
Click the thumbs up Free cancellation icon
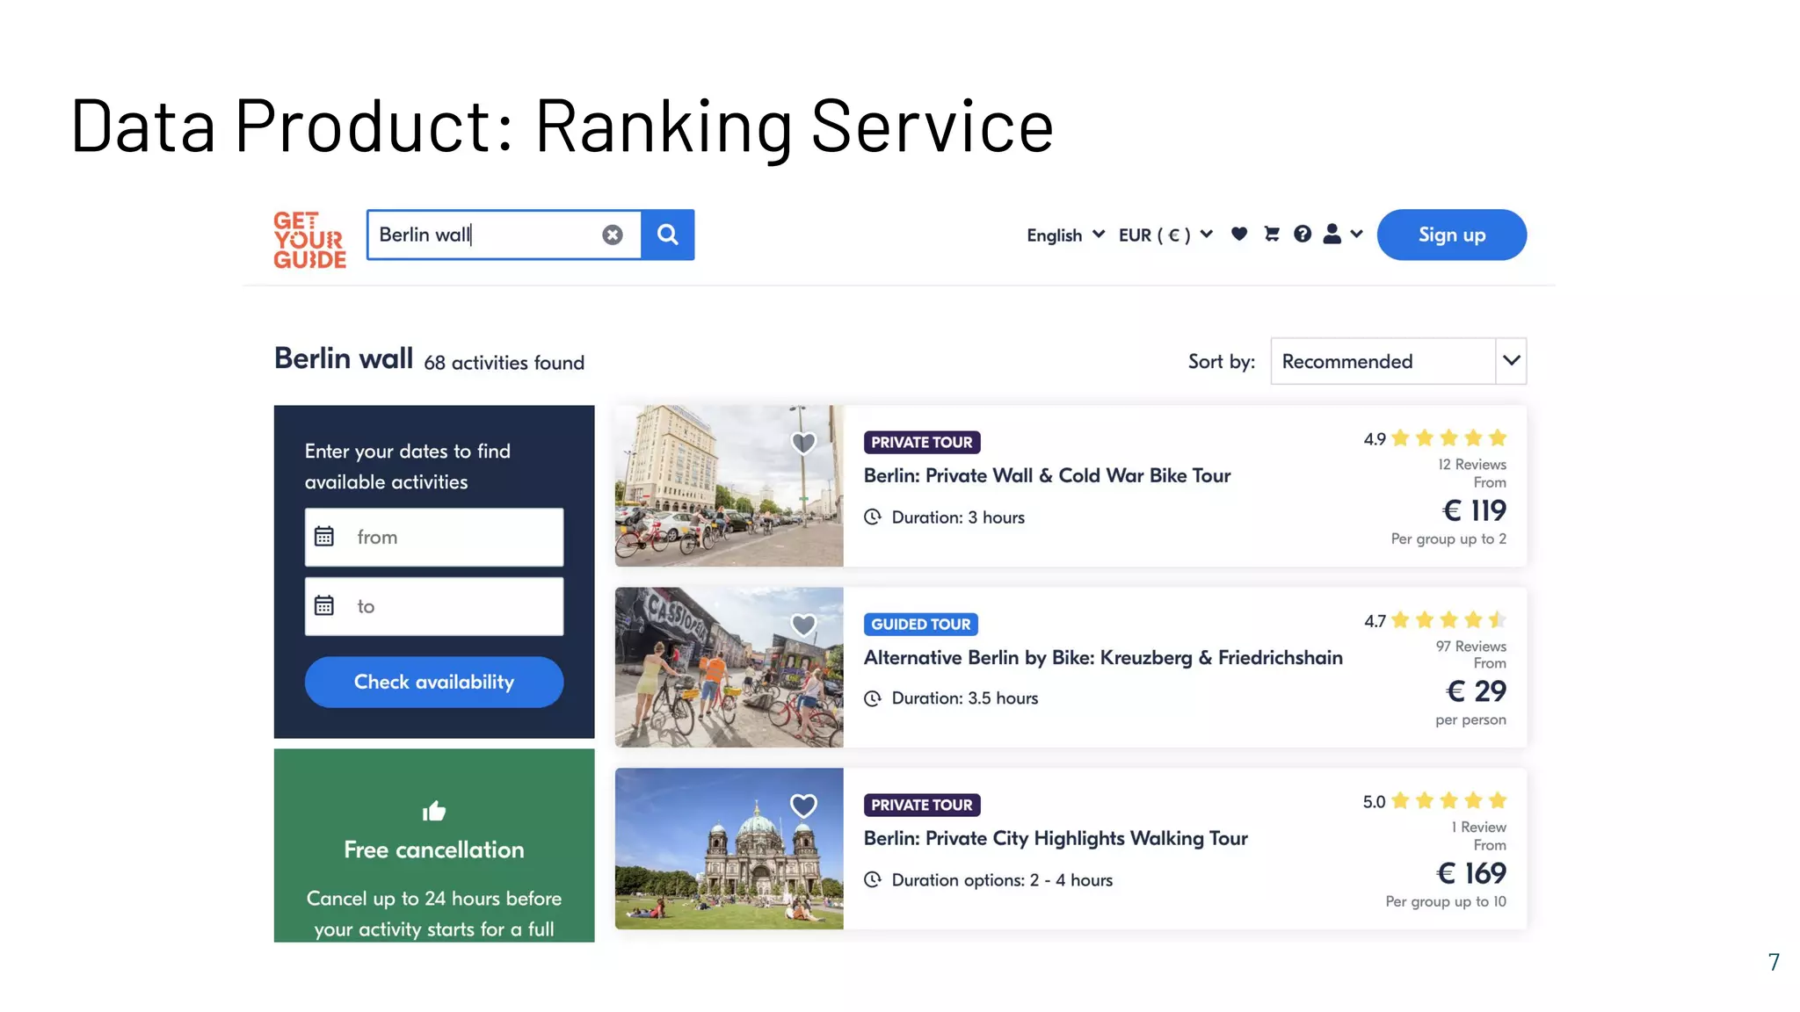434,811
